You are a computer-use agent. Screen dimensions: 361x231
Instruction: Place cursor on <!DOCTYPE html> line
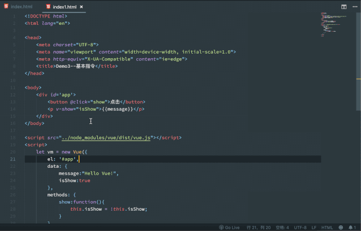coord(46,16)
